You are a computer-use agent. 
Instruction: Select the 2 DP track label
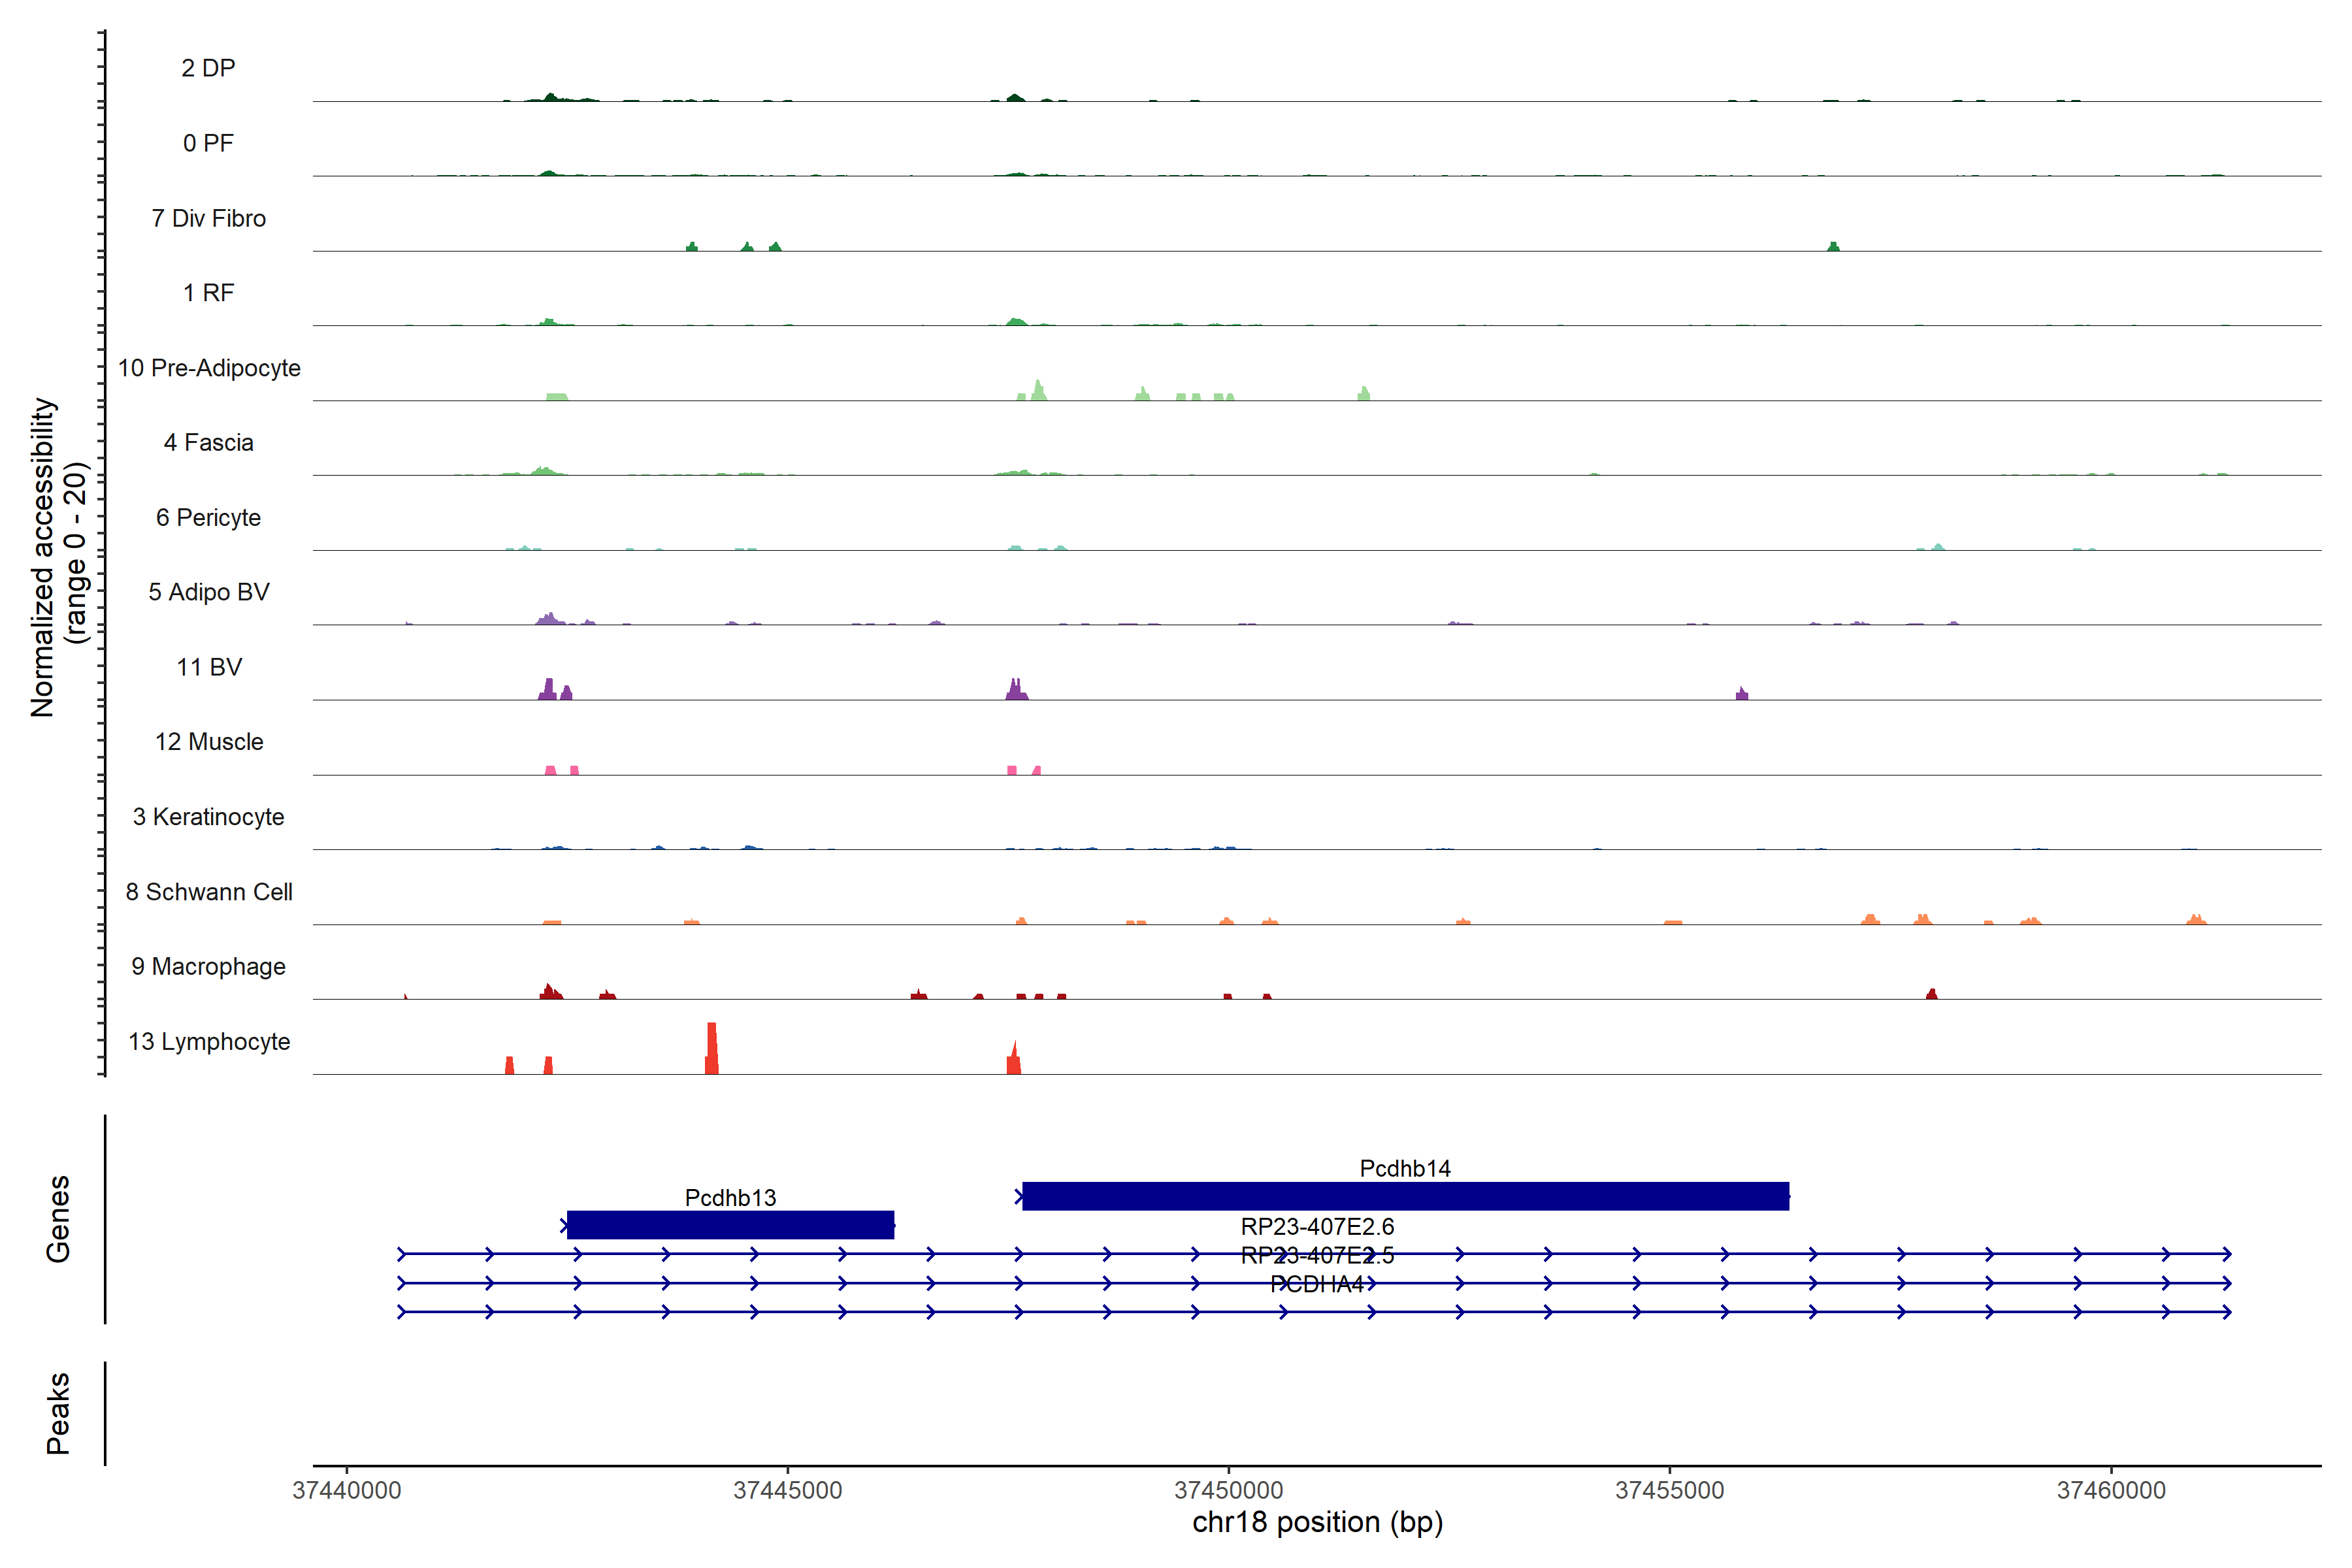[208, 68]
